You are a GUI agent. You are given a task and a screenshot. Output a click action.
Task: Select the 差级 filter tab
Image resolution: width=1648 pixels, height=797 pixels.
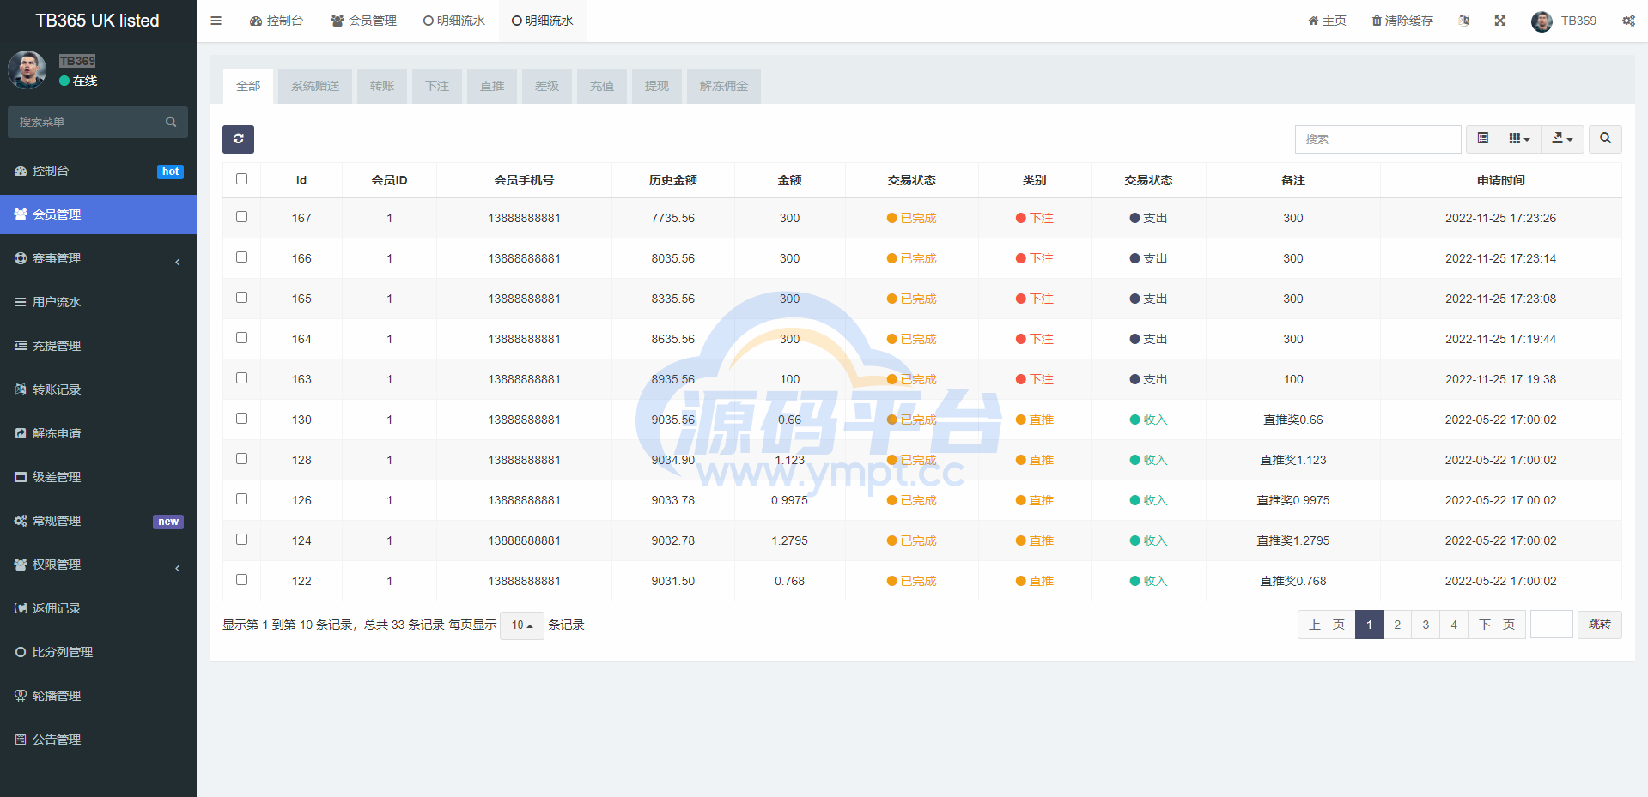(x=547, y=86)
